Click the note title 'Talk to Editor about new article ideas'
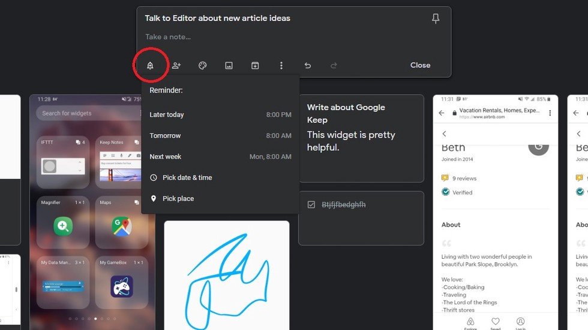Viewport: 588px width, 330px height. pos(218,18)
